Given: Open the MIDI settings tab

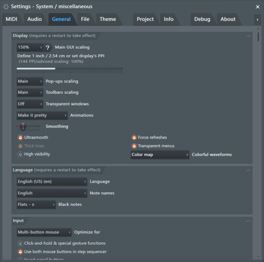Looking at the screenshot, I should click(x=11, y=19).
